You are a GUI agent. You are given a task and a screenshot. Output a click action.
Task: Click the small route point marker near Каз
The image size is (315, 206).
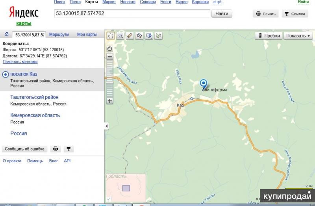click(x=192, y=99)
